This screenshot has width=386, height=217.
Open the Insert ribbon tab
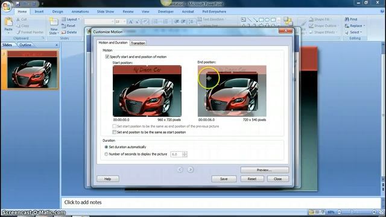[39, 11]
